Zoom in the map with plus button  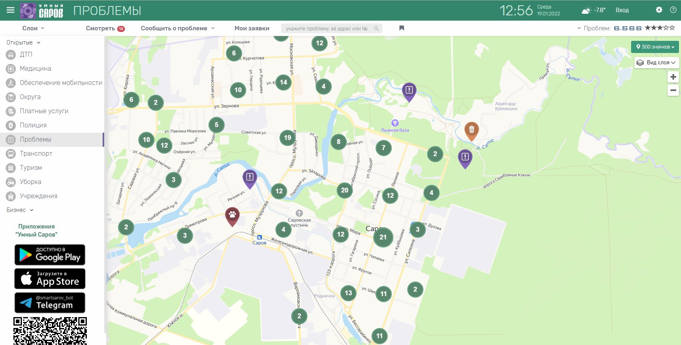[x=673, y=77]
